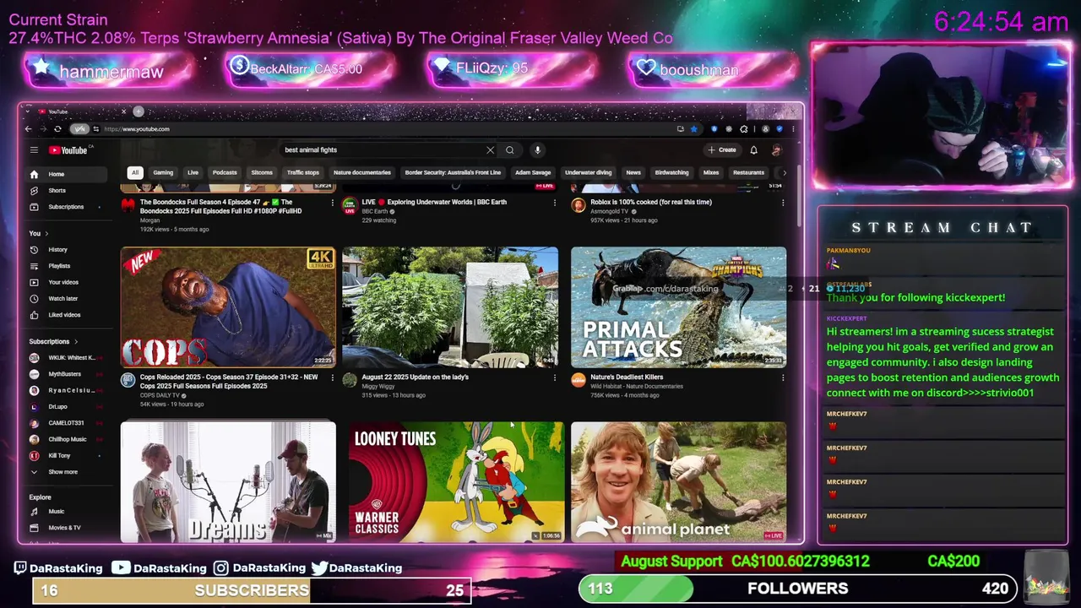Screen dimensions: 1081x608
Task: Play the Primal Attacks thumbnail
Action: tap(678, 307)
